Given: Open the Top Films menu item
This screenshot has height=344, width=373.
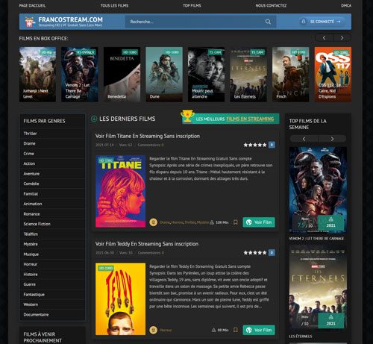Looking at the screenshot, I should point(192,5).
